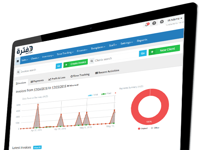Click the Clients search magnifier icon
This screenshot has height=150, width=202.
[x=92, y=61]
